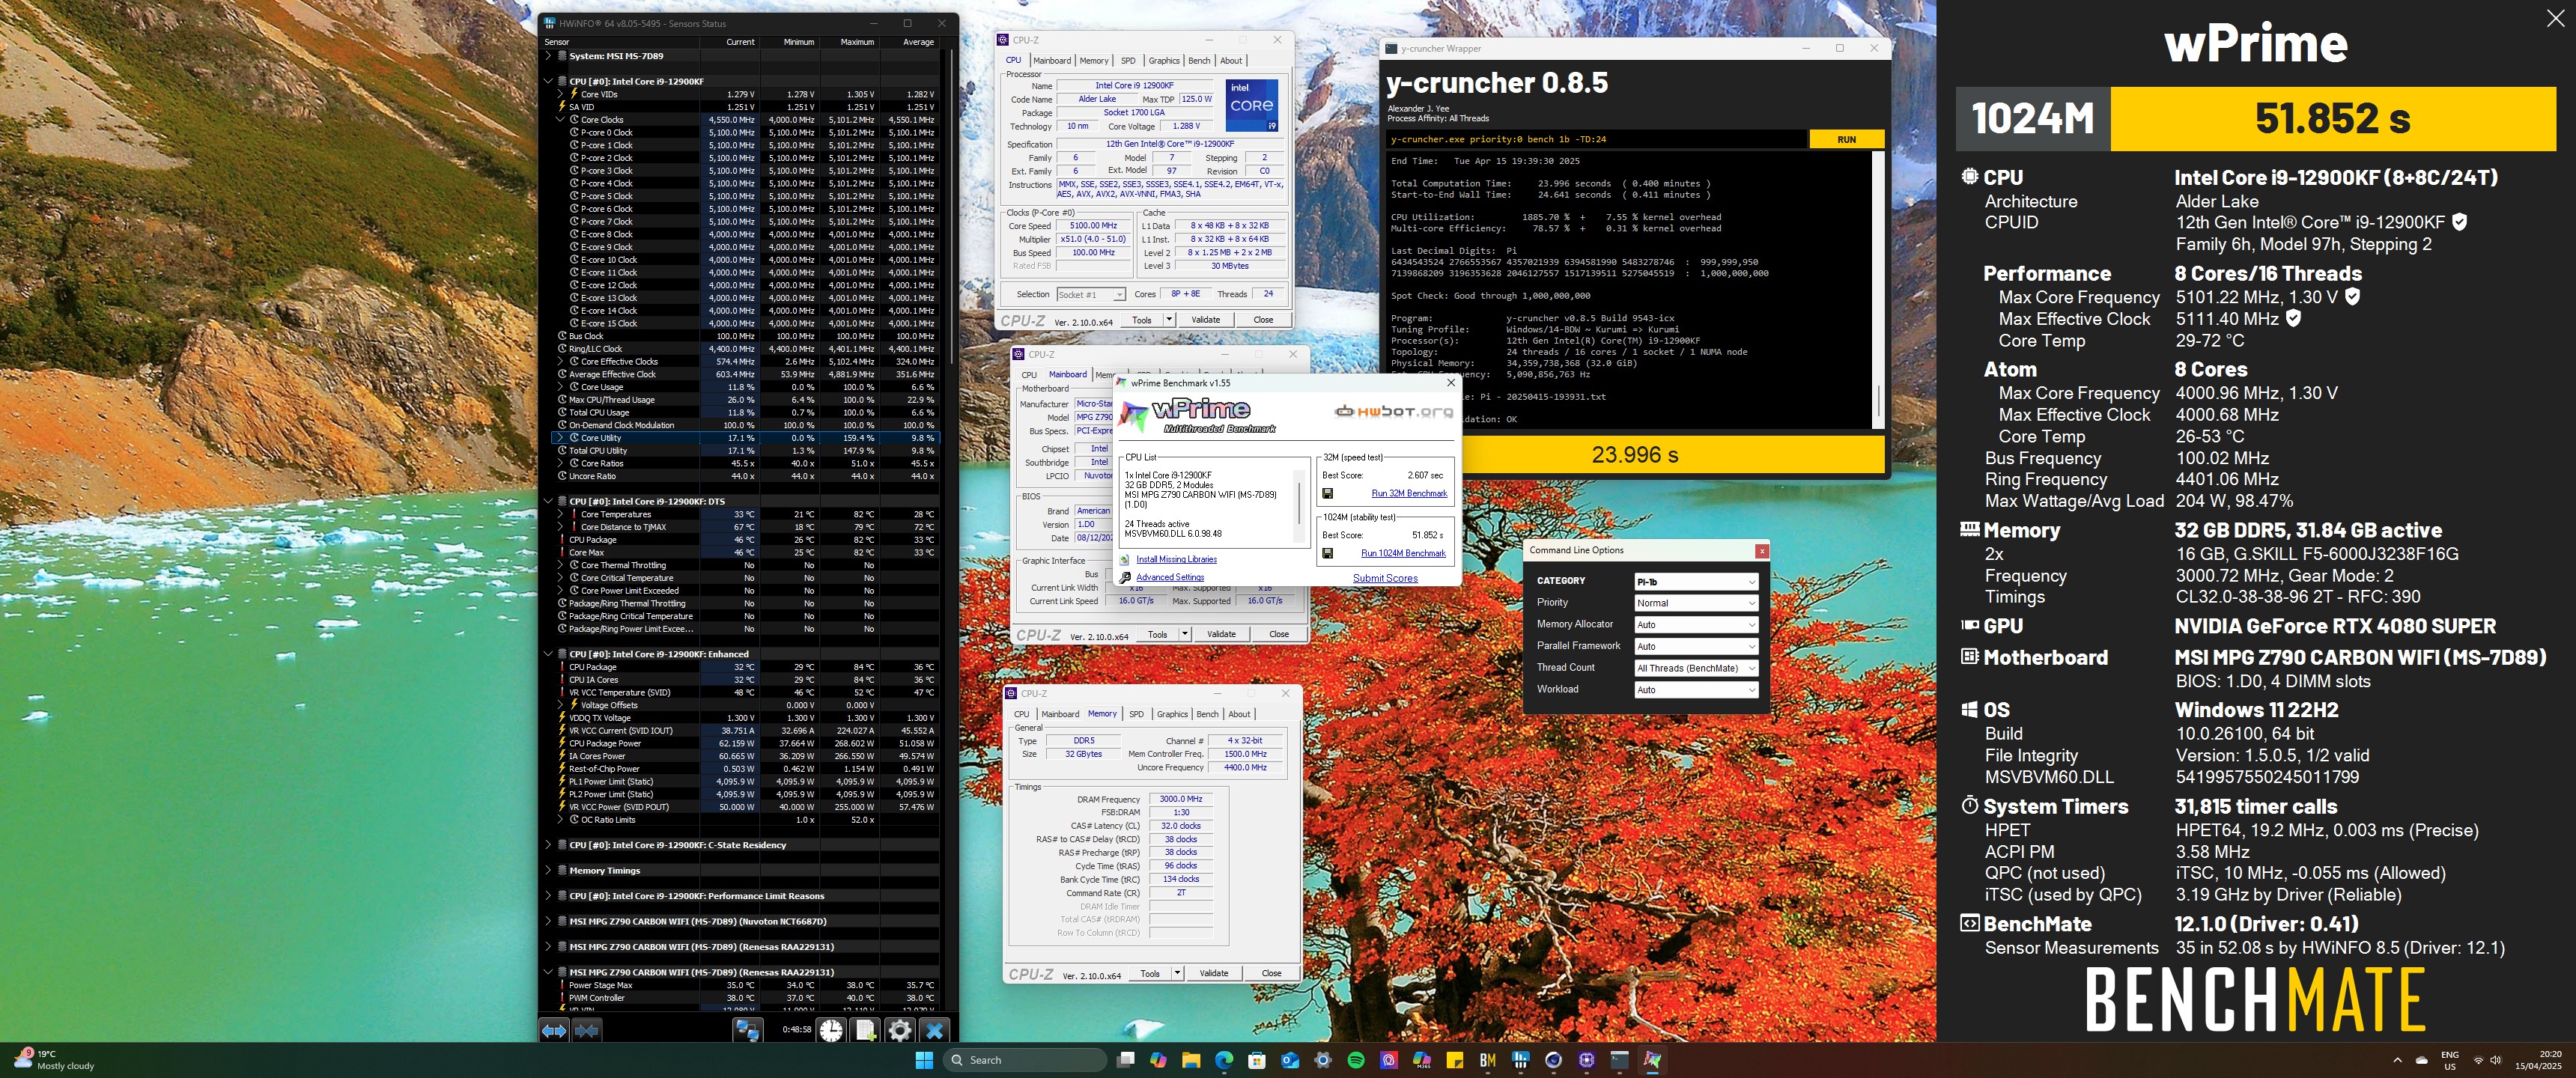Open Priority dropdown set to Normal

pos(1696,603)
